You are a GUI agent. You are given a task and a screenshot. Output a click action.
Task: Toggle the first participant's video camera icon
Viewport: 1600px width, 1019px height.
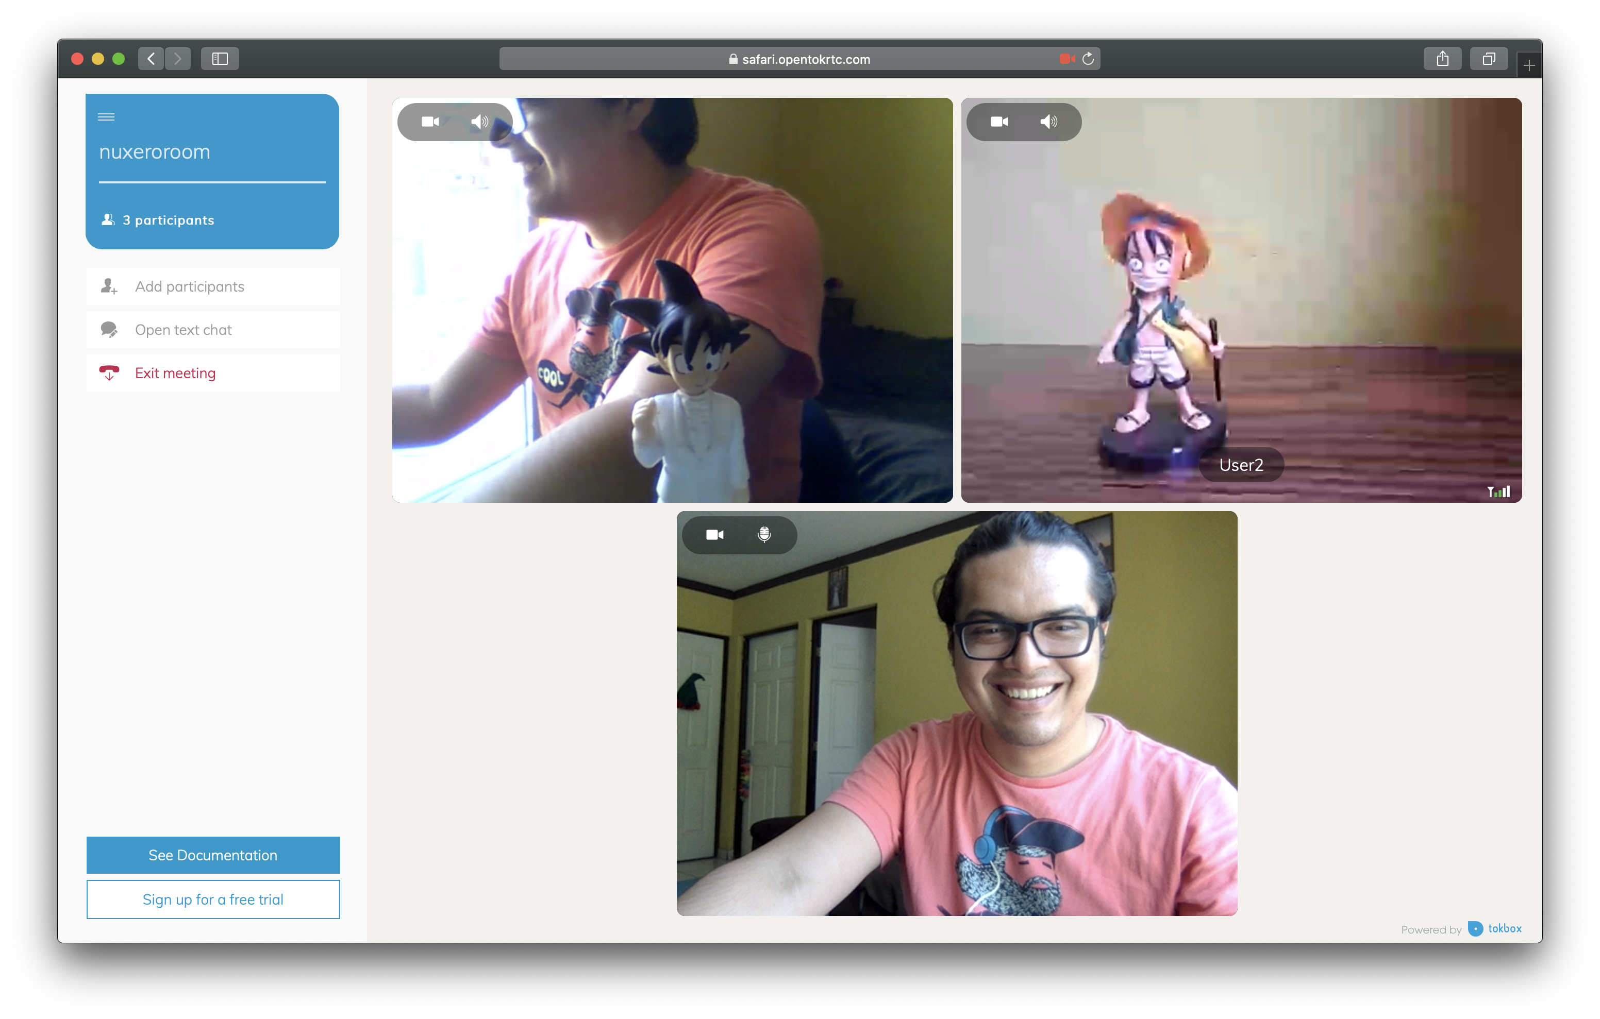click(x=430, y=122)
